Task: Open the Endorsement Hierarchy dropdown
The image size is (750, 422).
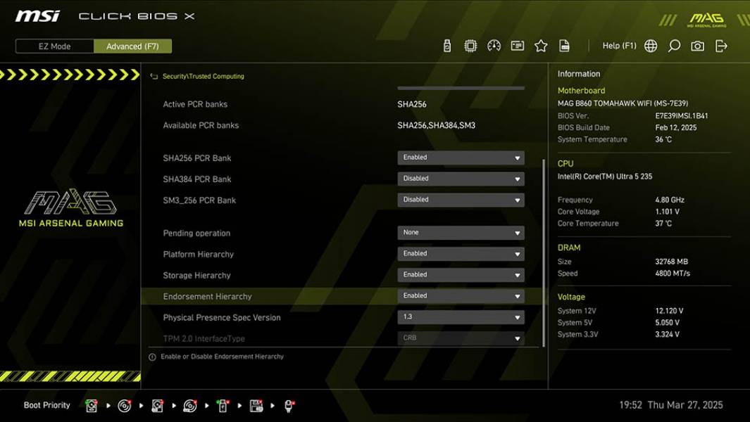Action: 461,296
